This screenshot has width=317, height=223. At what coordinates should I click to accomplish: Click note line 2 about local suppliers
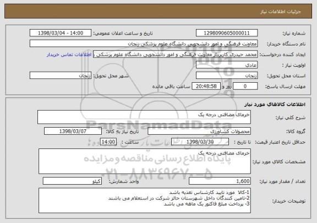coord(179,198)
